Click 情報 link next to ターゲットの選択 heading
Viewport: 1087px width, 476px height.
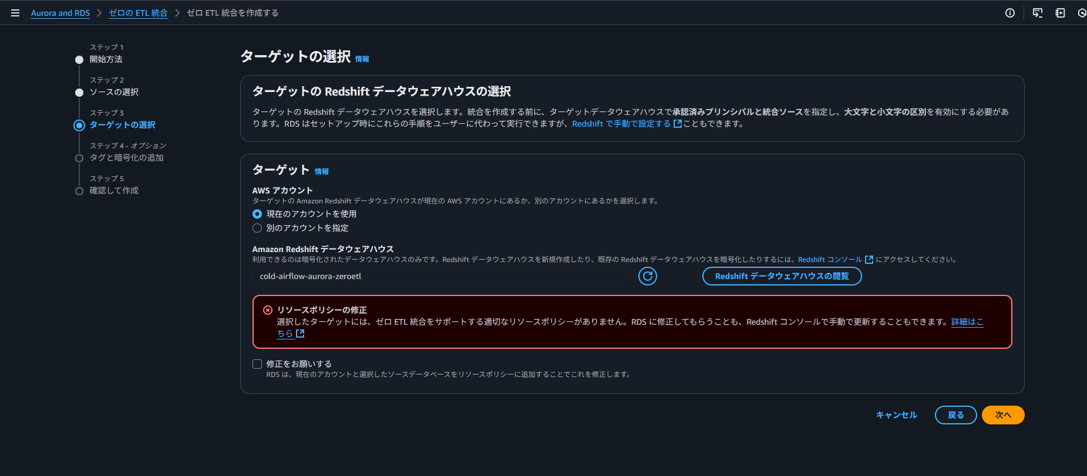coord(362,59)
